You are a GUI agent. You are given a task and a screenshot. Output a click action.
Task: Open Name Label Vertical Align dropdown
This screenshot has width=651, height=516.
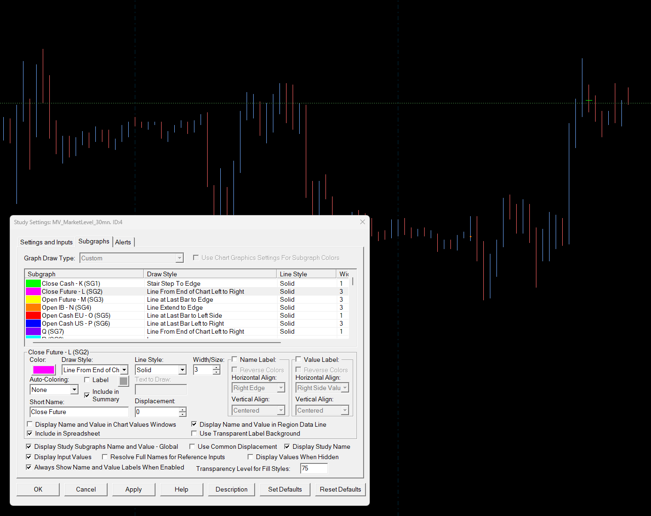(281, 410)
